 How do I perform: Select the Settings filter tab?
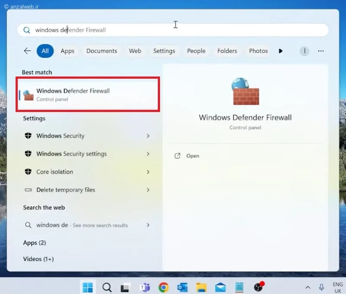tap(164, 51)
